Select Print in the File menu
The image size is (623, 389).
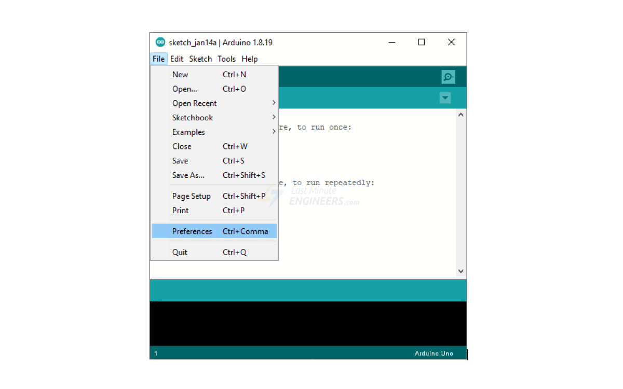coord(214,211)
